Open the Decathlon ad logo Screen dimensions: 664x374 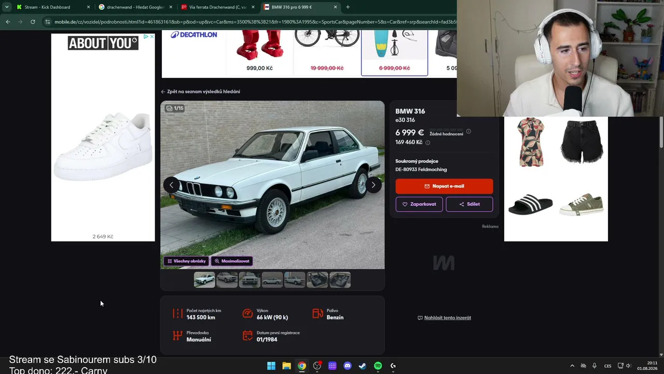[193, 35]
